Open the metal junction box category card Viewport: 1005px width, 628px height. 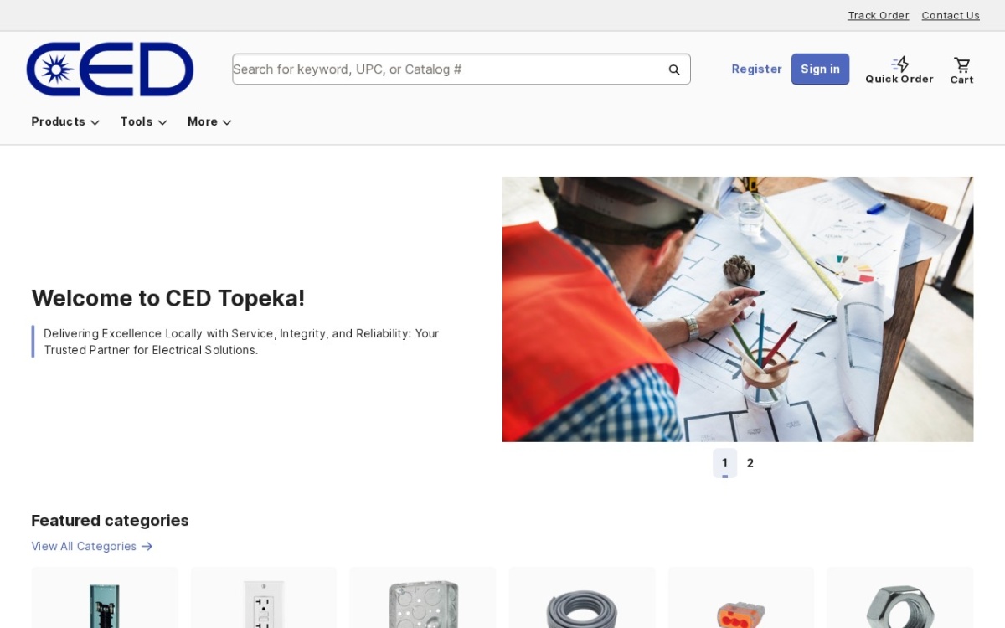pyautogui.click(x=423, y=598)
